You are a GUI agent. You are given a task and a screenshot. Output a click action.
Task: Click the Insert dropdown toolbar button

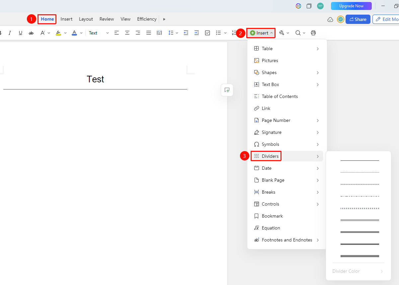261,33
